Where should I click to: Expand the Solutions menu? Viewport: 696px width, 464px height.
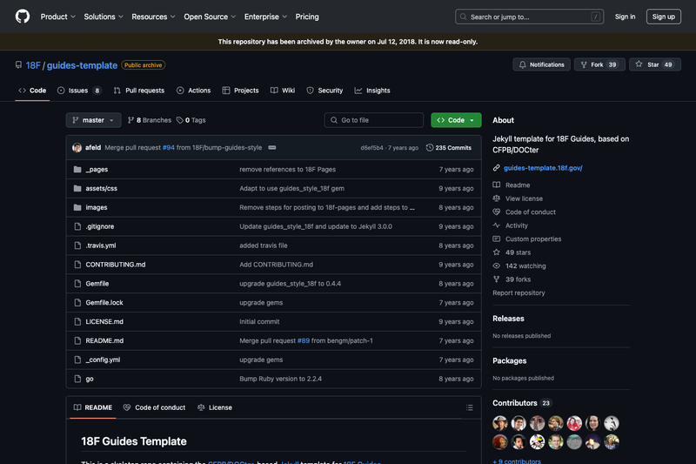click(x=104, y=17)
